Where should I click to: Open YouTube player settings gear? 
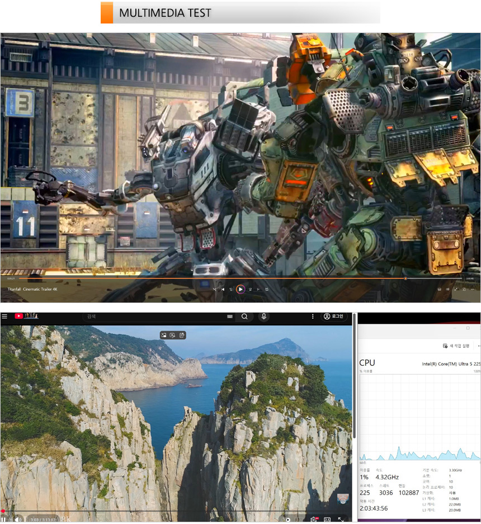coord(314,520)
